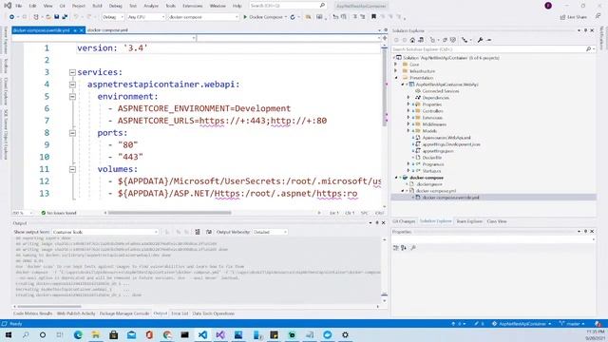Viewport: 608px width, 342px height.
Task: Open the Windows Start menu
Action: point(9,334)
